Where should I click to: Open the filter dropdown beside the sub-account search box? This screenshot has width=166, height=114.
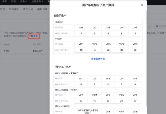tap(149, 26)
